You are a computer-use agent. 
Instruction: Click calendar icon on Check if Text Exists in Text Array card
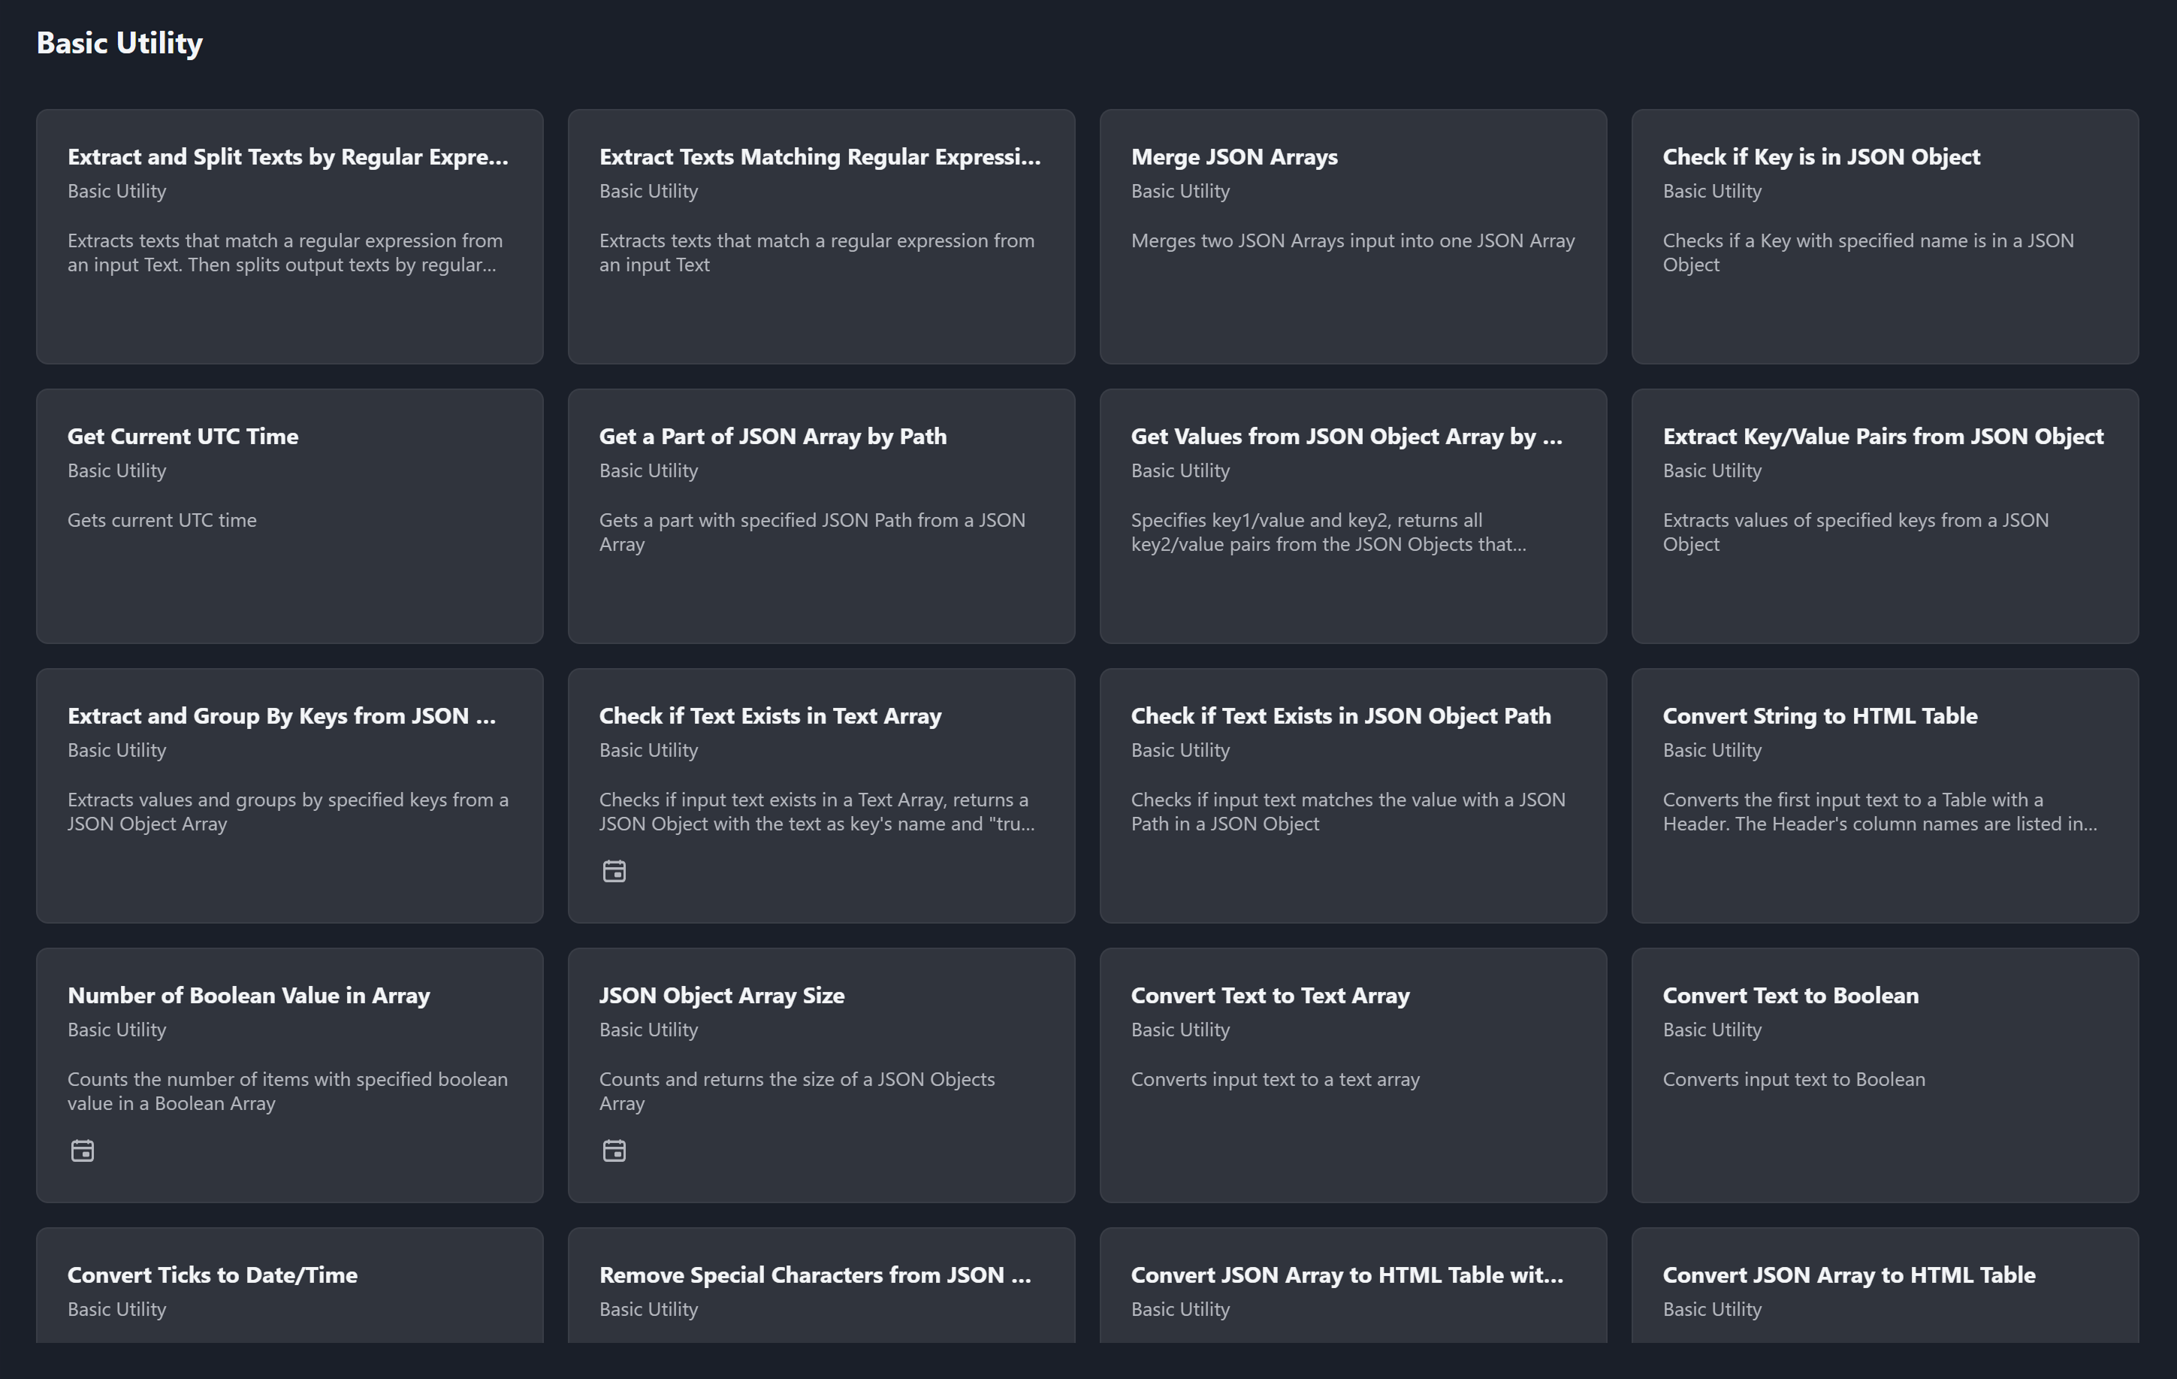[614, 871]
